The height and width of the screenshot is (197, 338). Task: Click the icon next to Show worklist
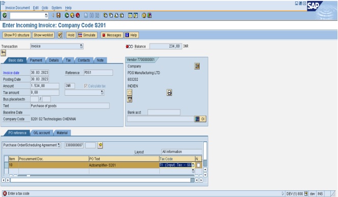[60, 35]
